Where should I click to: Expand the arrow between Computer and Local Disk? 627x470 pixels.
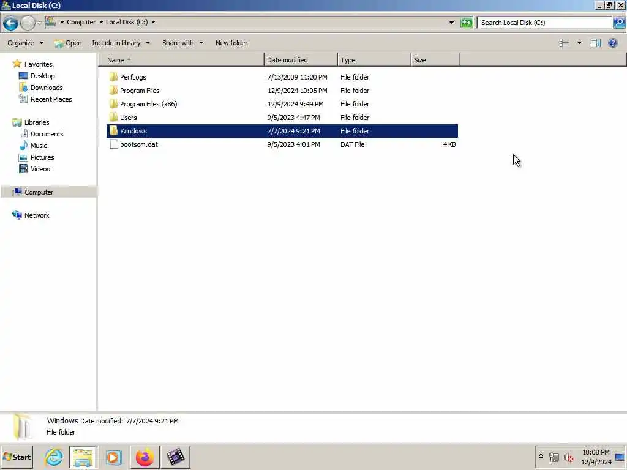[101, 23]
